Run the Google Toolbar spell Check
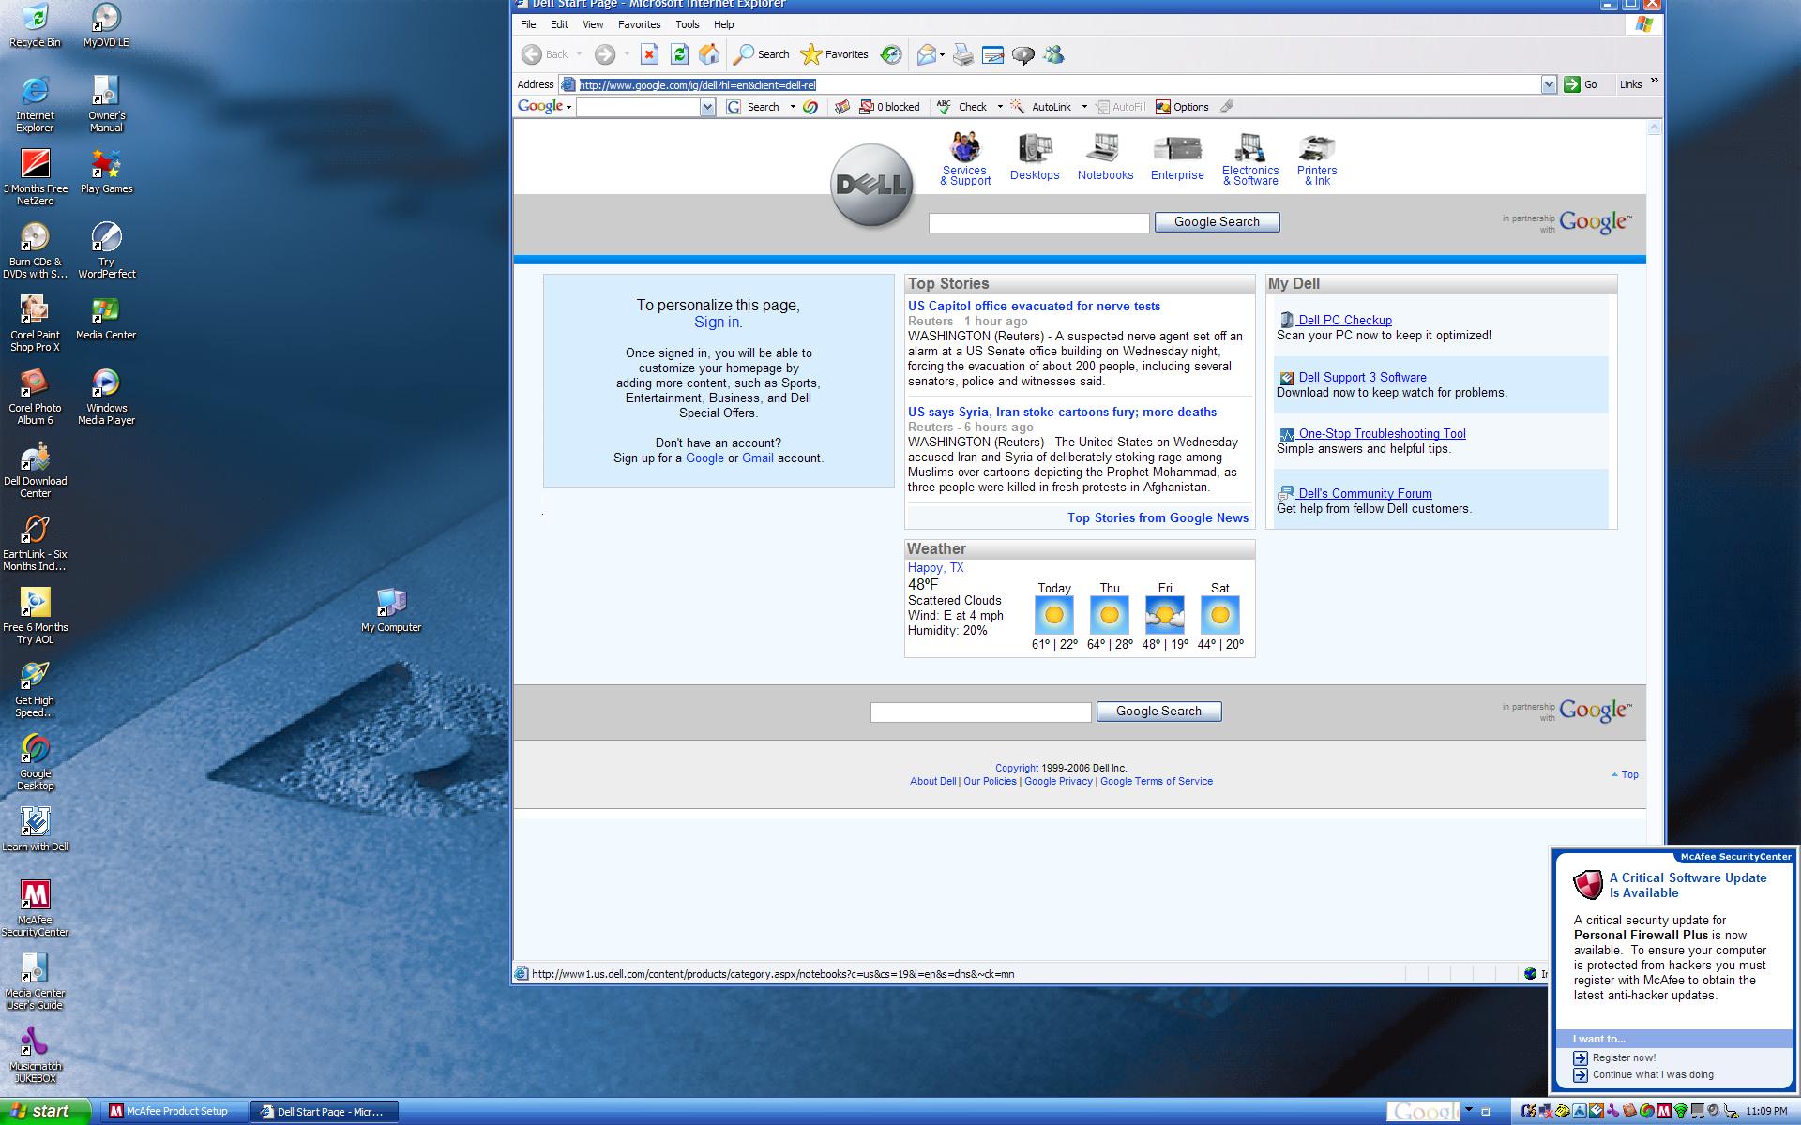The width and height of the screenshot is (1801, 1125). pyautogui.click(x=962, y=107)
